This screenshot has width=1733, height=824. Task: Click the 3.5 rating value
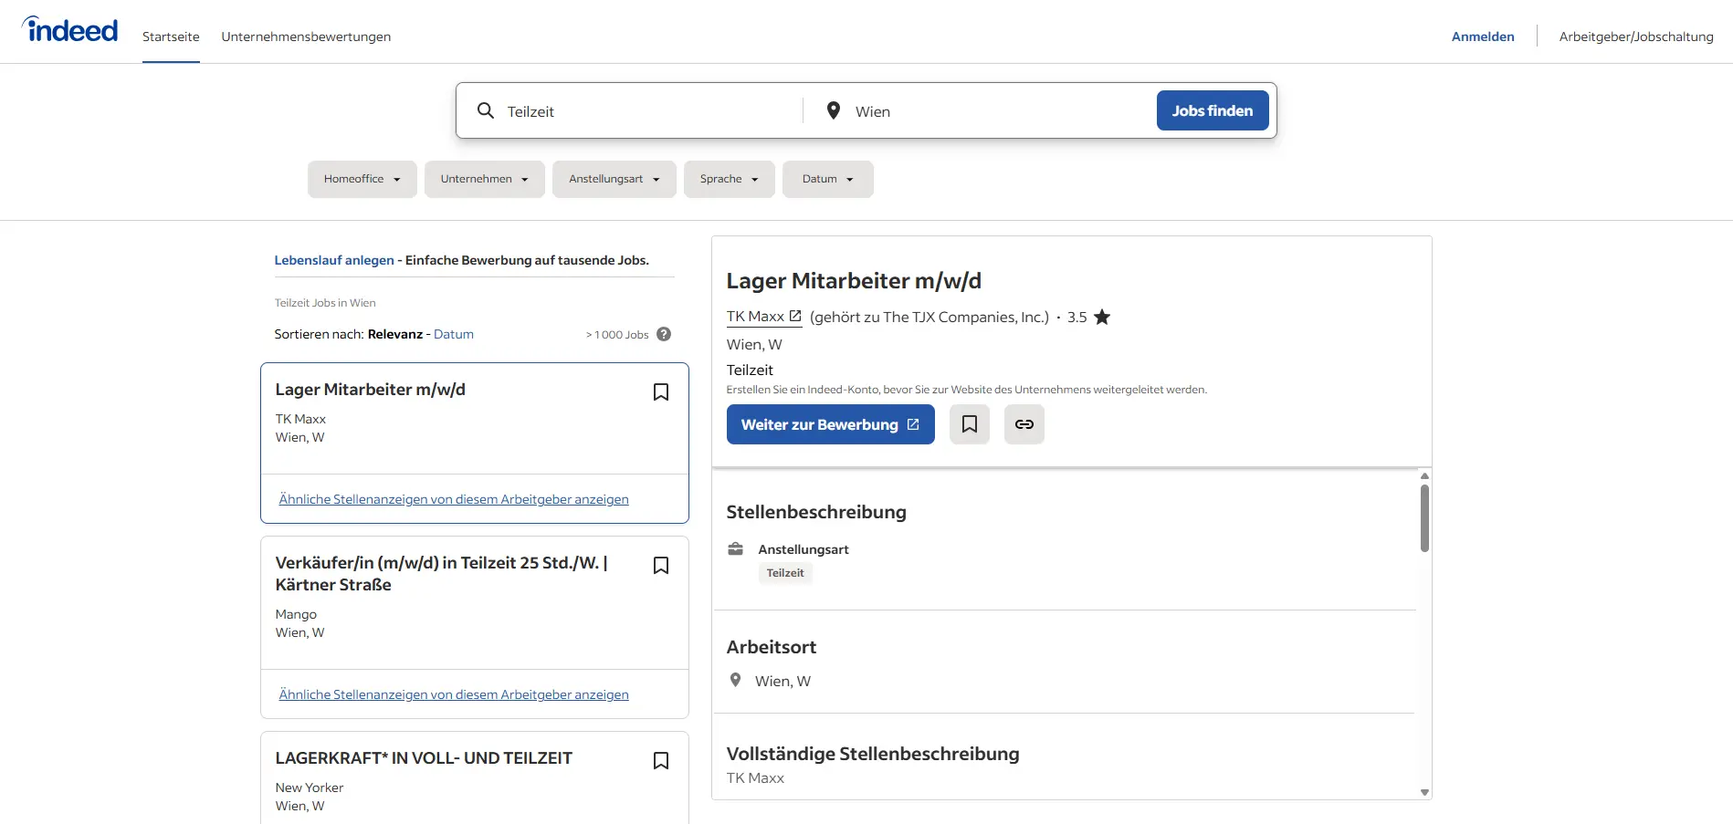pos(1077,318)
